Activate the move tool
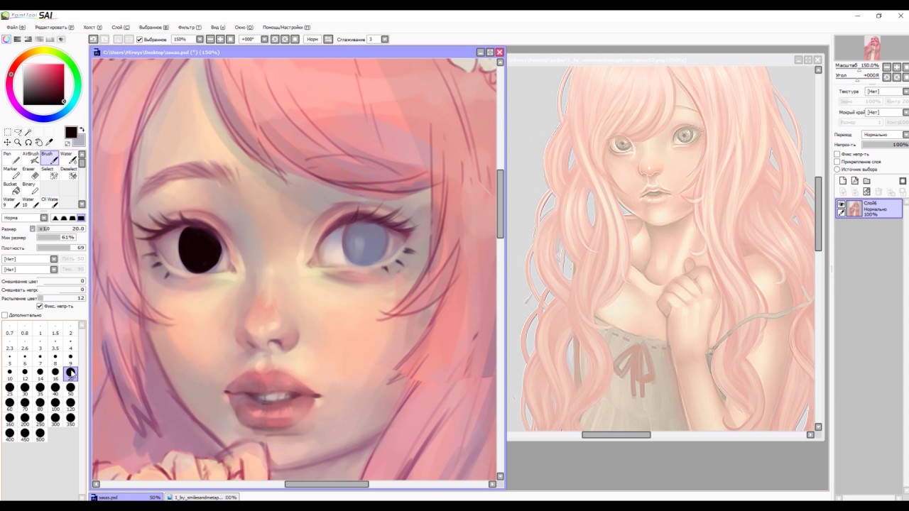Image resolution: width=909 pixels, height=511 pixels. tap(7, 143)
